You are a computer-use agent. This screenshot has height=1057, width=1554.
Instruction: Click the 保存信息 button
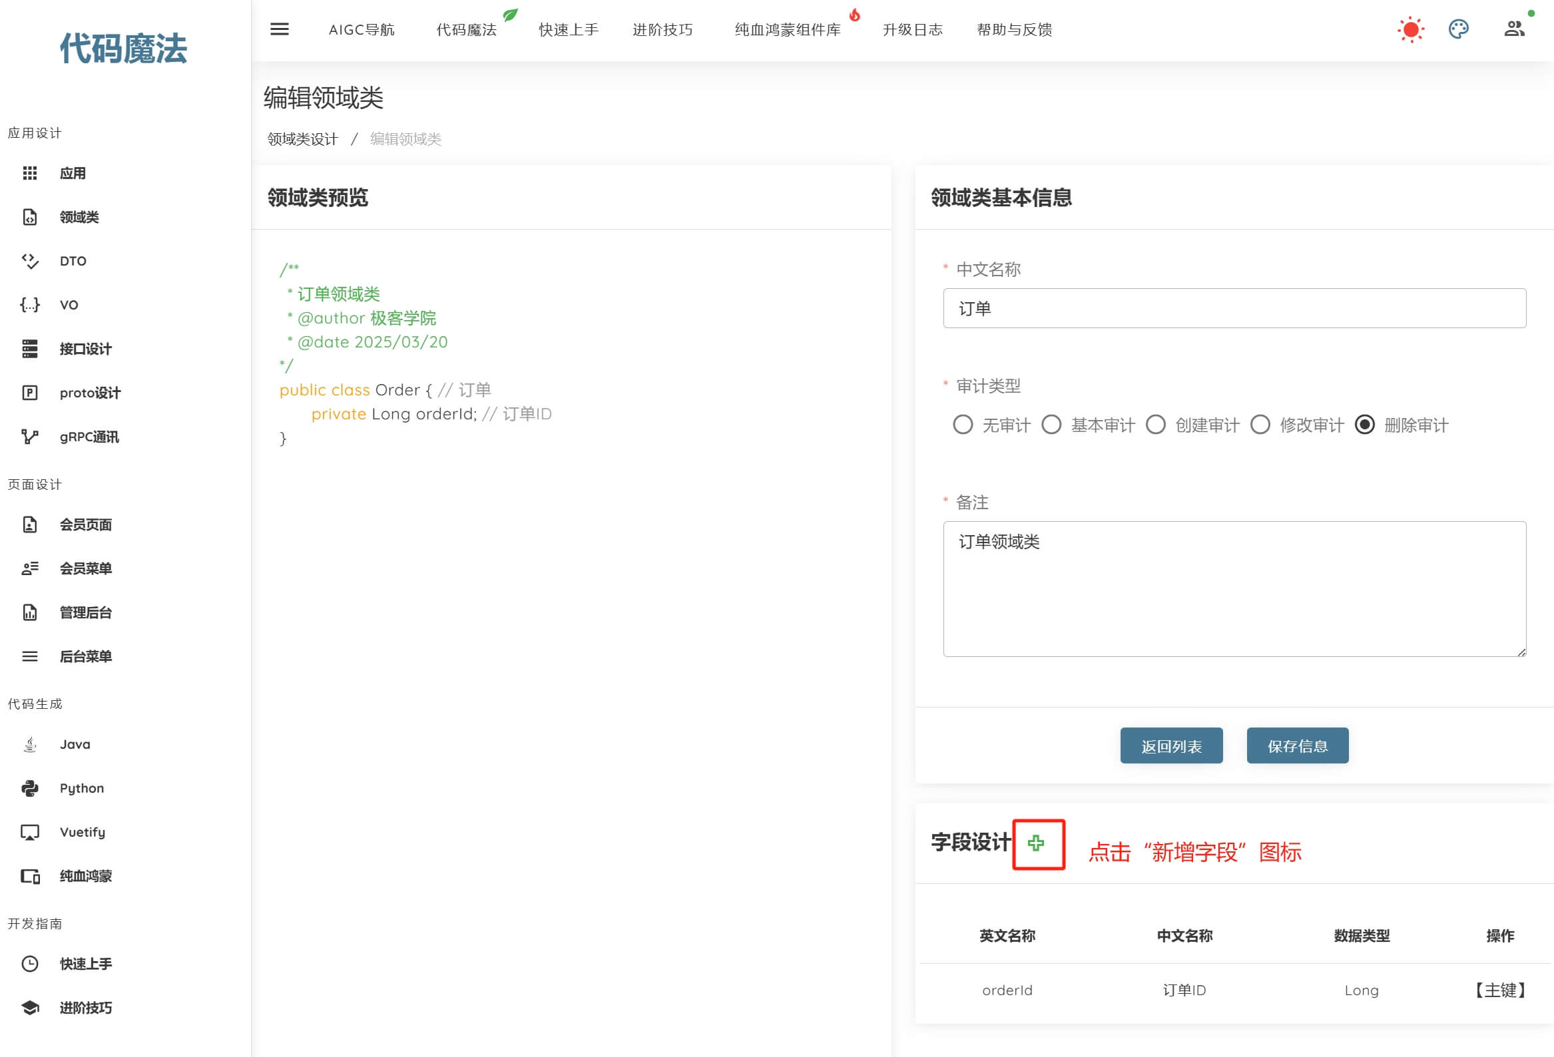[1296, 745]
